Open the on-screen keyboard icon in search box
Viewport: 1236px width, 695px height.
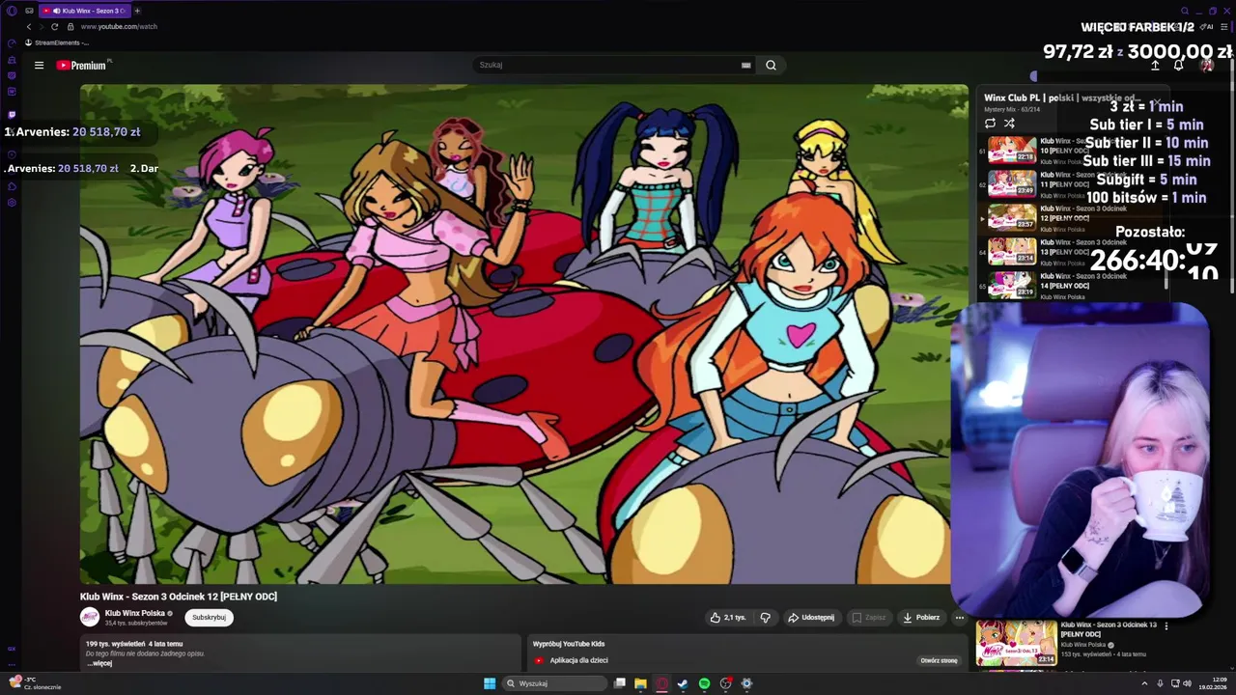coord(745,66)
